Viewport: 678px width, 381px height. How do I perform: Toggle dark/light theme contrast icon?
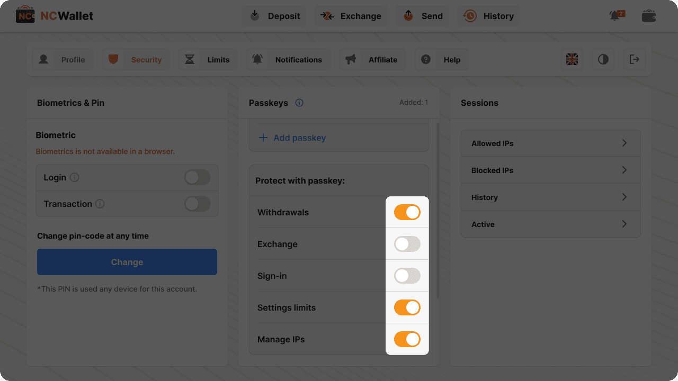point(603,59)
